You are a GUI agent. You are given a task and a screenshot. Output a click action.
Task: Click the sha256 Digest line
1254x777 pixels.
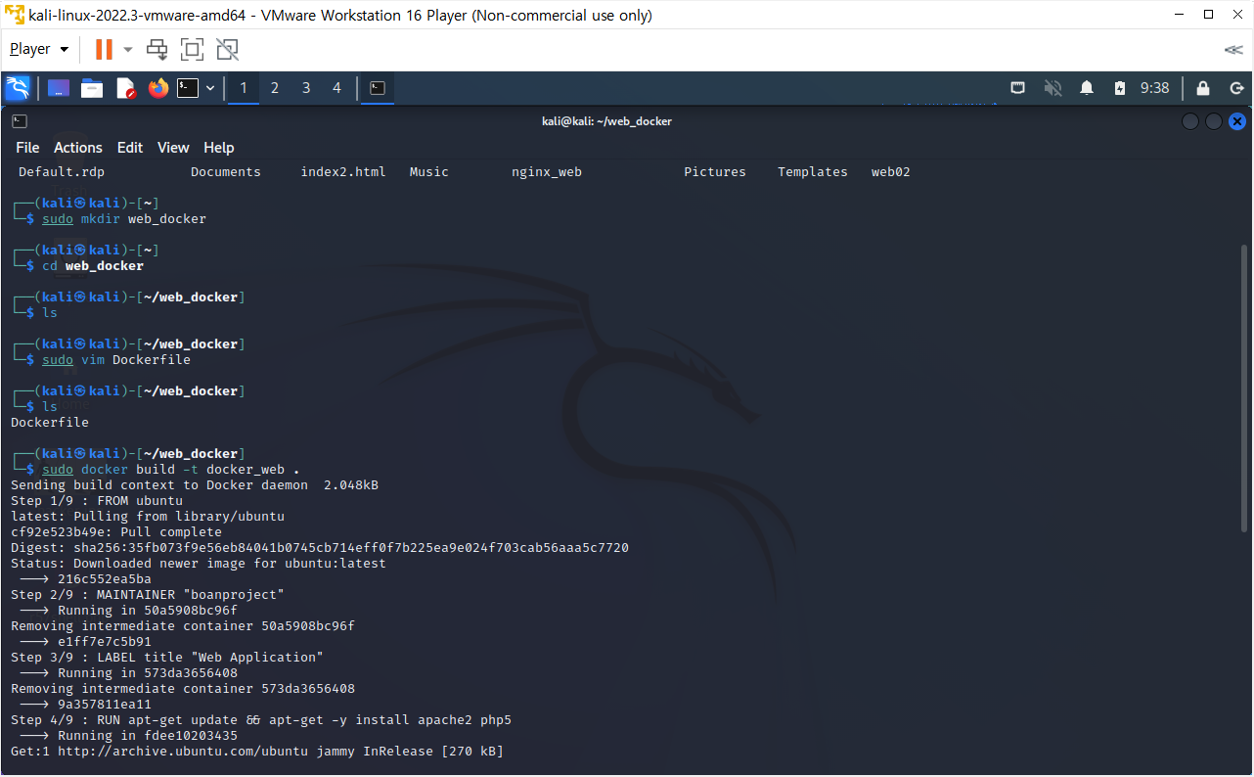320,548
